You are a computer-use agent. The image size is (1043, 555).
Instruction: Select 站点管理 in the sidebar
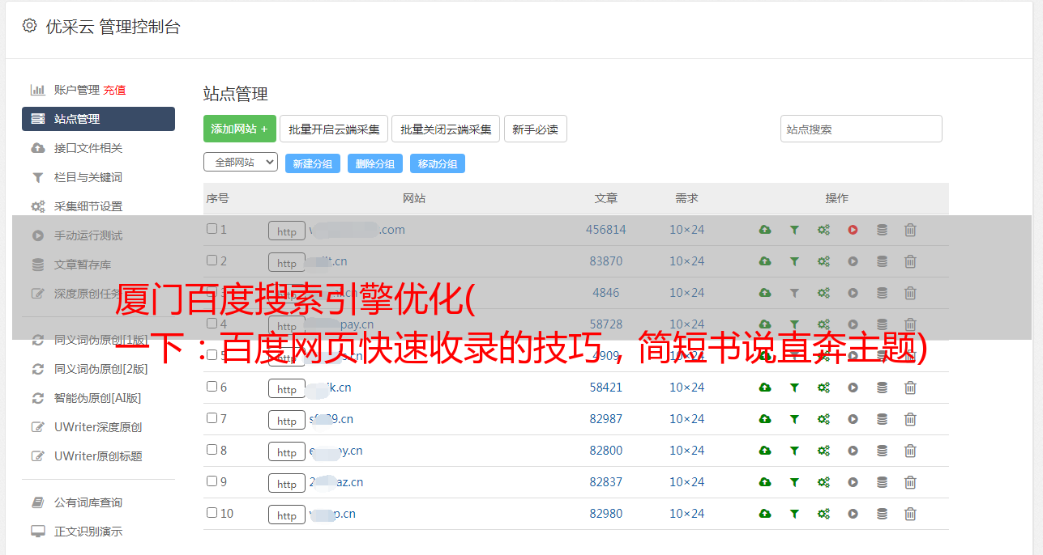tap(98, 119)
